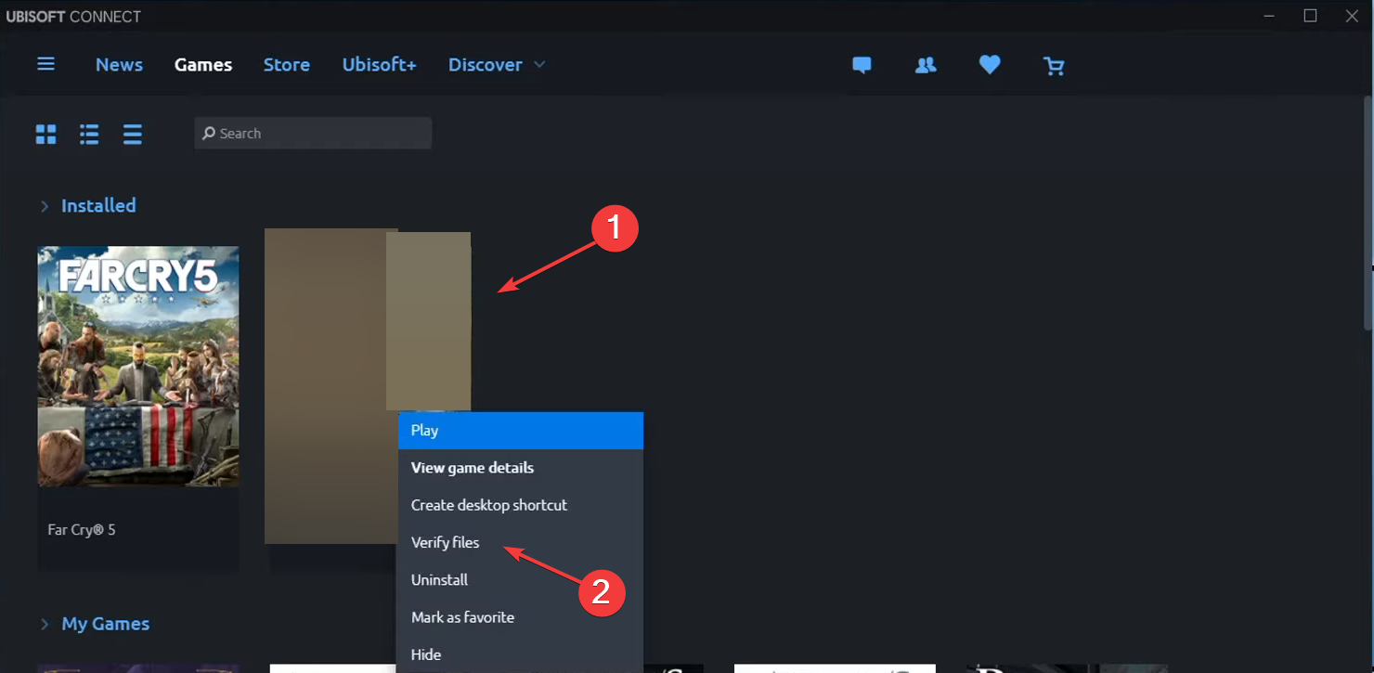This screenshot has height=673, width=1374.
Task: Click the Far Cry® 5 title text
Action: 82,530
